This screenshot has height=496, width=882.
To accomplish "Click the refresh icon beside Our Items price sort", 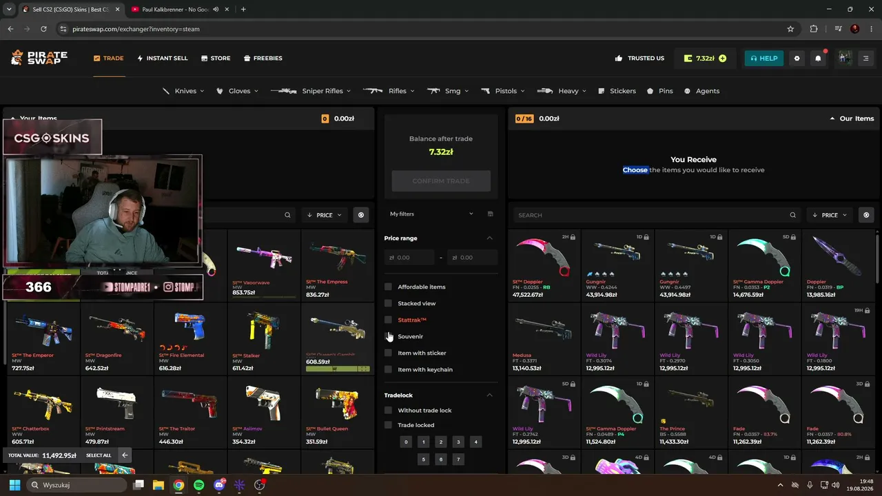I will tap(866, 215).
